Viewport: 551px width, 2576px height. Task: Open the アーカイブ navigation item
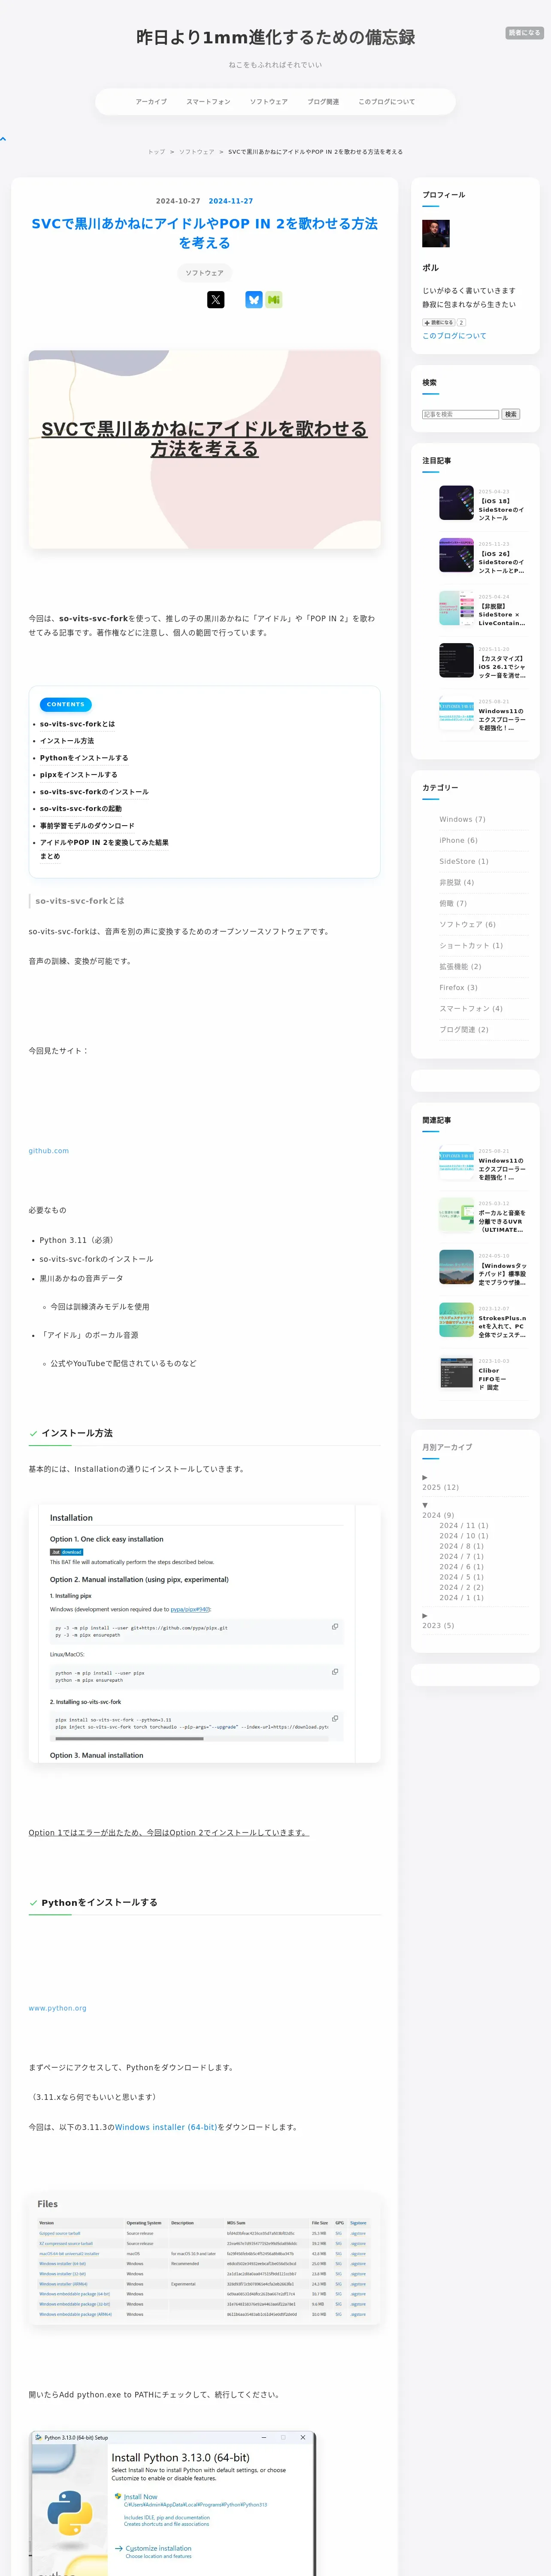[152, 102]
